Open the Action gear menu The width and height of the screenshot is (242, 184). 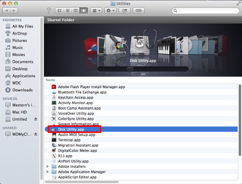pyautogui.click(x=111, y=10)
